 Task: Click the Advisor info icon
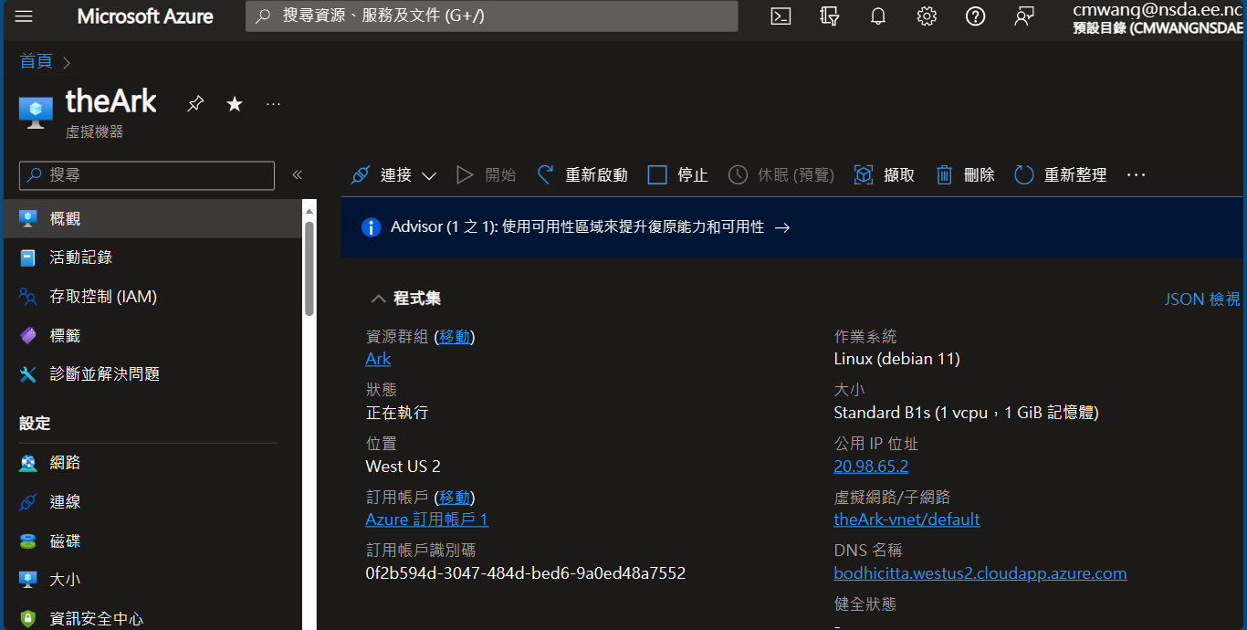[371, 227]
